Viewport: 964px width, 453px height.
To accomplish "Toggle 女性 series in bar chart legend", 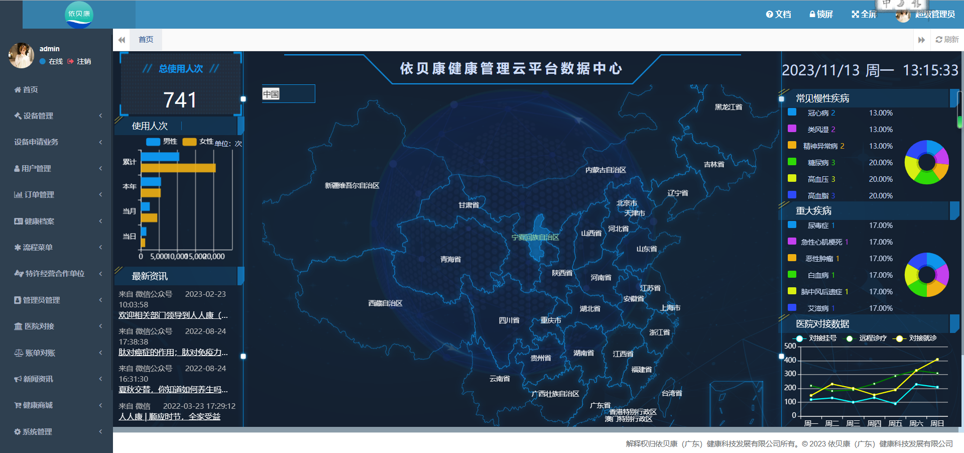I will (x=198, y=142).
